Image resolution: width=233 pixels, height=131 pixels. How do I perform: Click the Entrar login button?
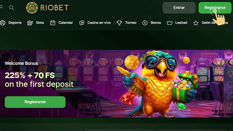point(179,8)
